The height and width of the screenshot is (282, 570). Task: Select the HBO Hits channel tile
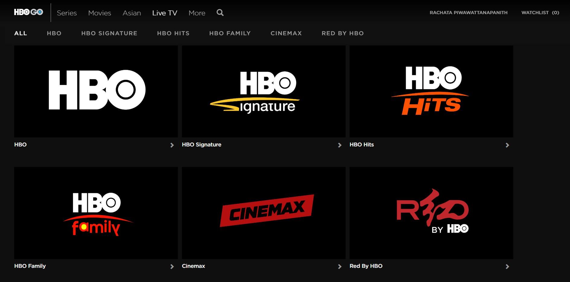pos(431,90)
